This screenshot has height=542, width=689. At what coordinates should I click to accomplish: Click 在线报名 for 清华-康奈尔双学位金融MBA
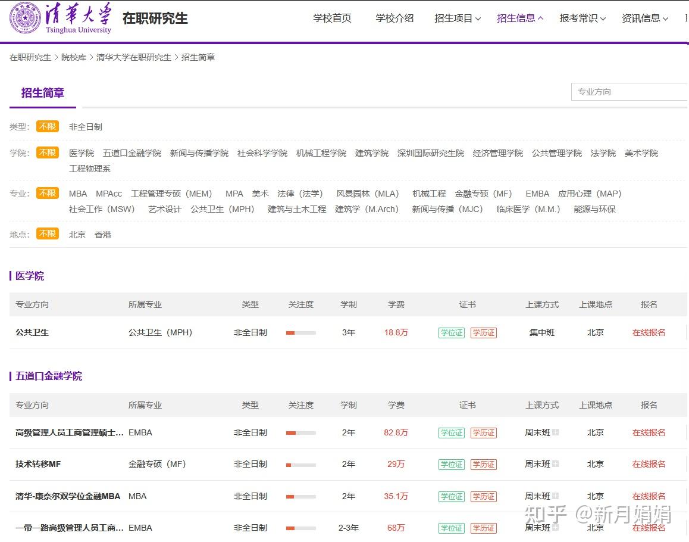(x=649, y=496)
